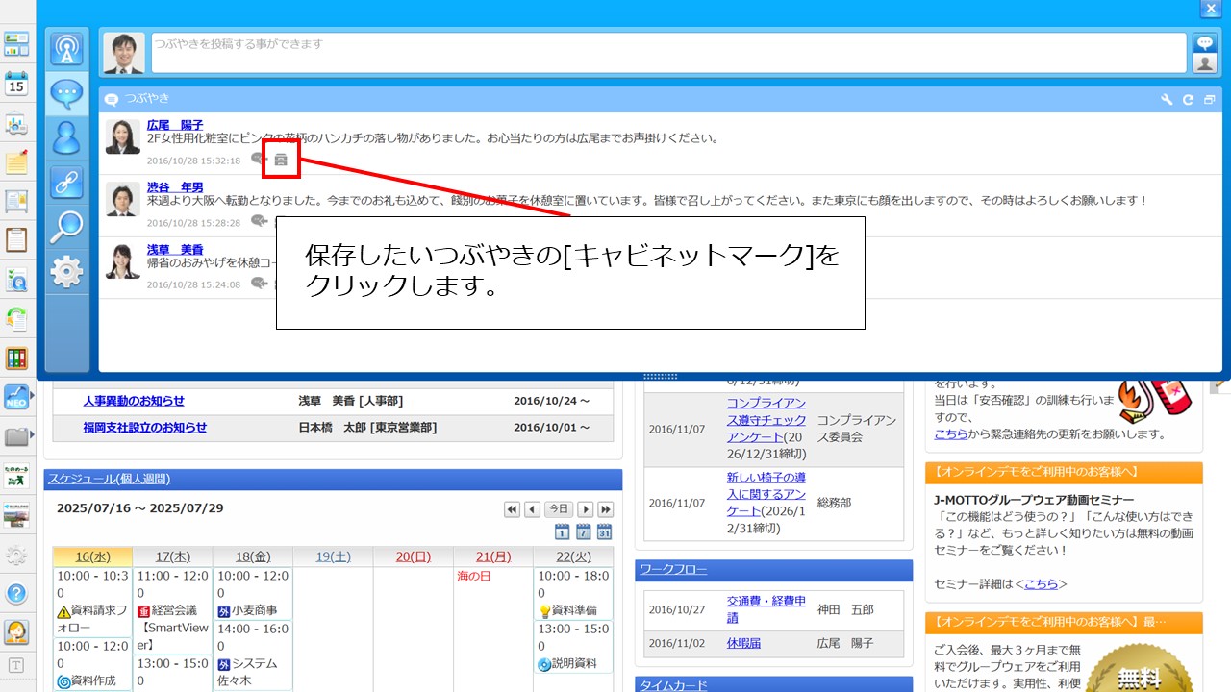This screenshot has height=692, width=1231.
Task: Click the tweet input field to post
Action: pyautogui.click(x=664, y=53)
